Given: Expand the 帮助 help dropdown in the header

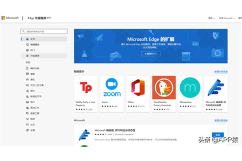Looking at the screenshot, I should 211,18.
